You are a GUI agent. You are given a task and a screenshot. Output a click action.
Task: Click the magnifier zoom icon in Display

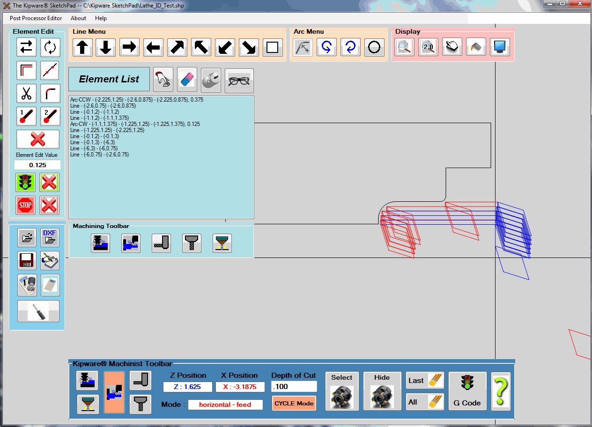405,47
